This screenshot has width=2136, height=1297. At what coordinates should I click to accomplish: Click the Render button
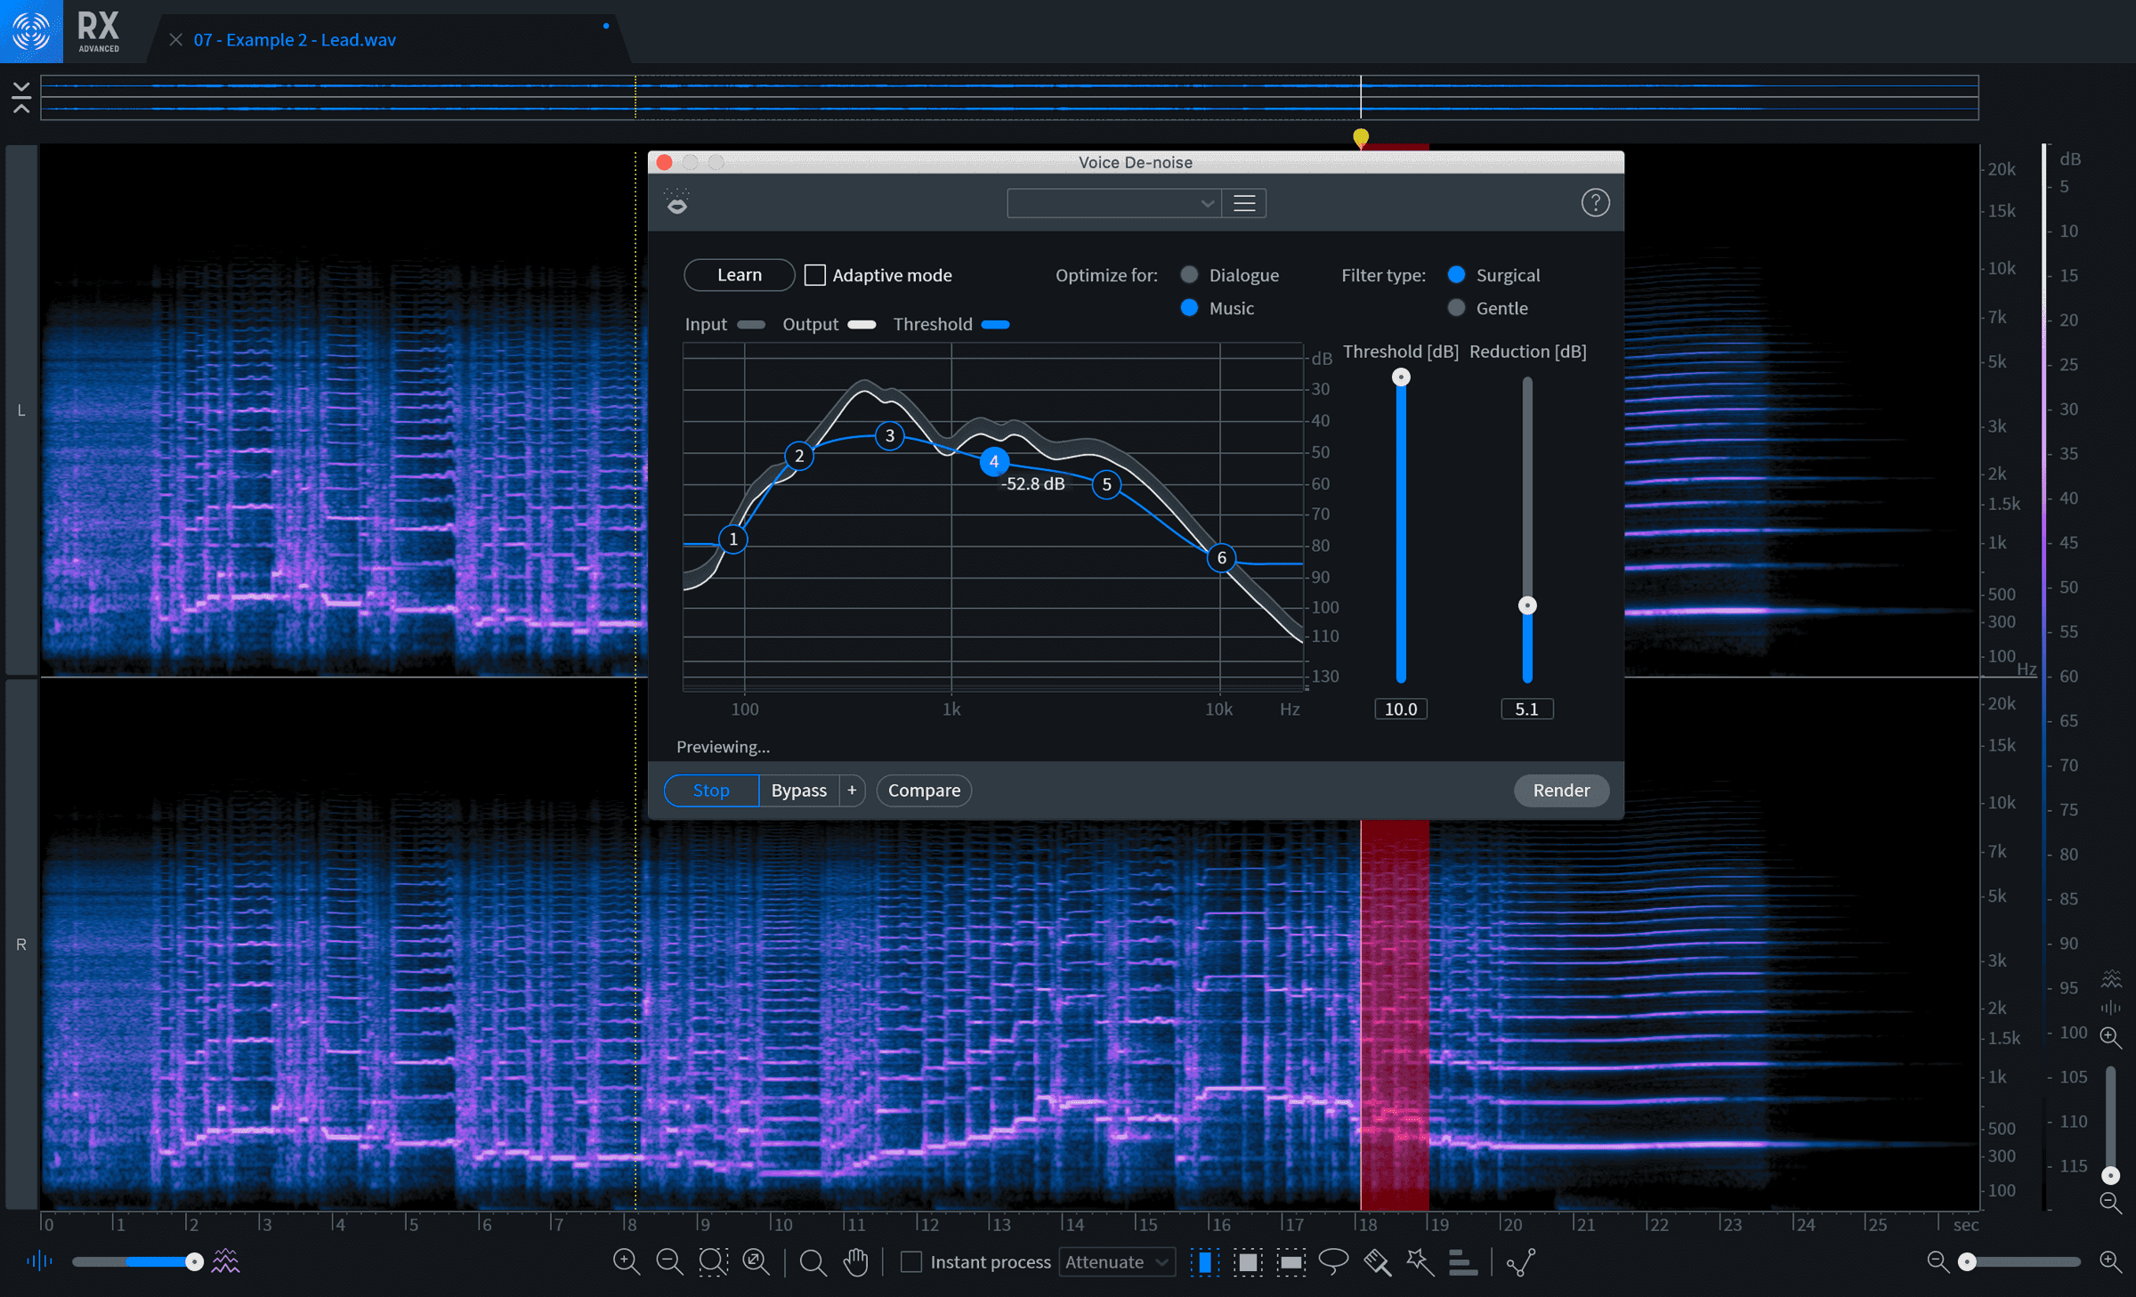coord(1561,790)
